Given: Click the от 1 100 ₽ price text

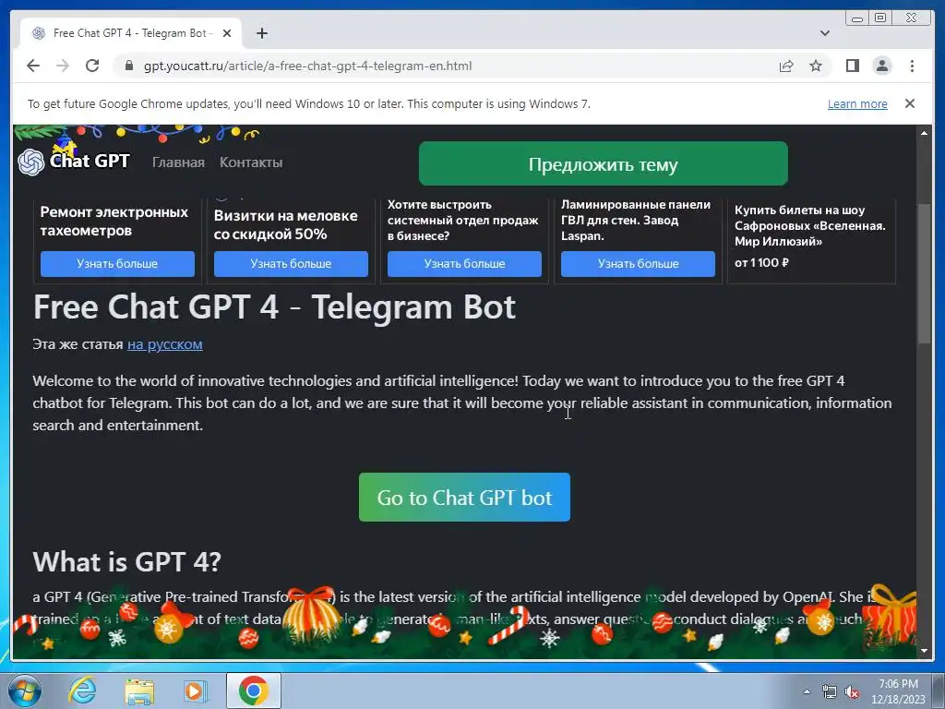Looking at the screenshot, I should click(761, 263).
